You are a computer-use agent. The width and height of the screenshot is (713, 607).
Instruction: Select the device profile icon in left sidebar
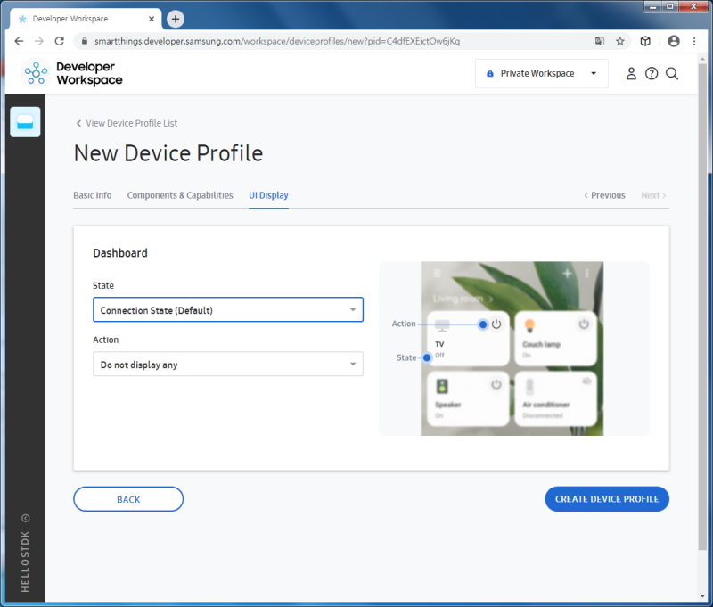[24, 120]
